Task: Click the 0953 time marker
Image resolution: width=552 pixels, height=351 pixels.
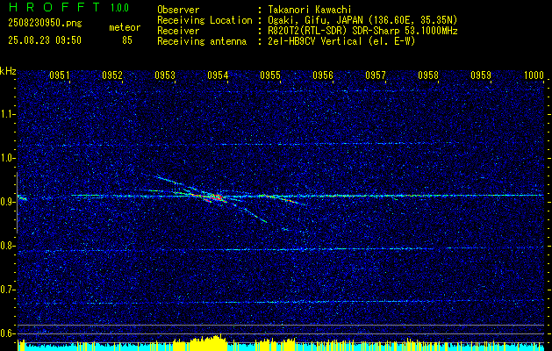Action: (165, 75)
